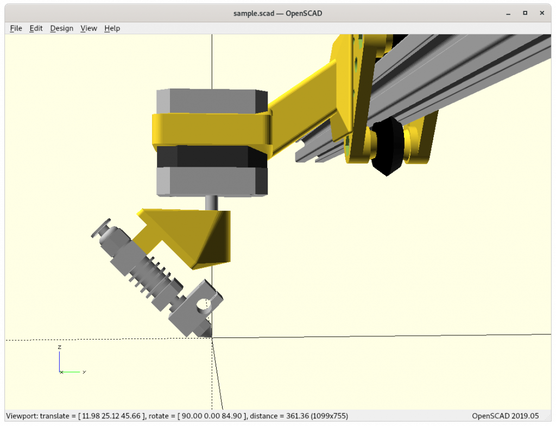
Task: Close the sample.scad OpenSCAD window
Action: (x=542, y=13)
